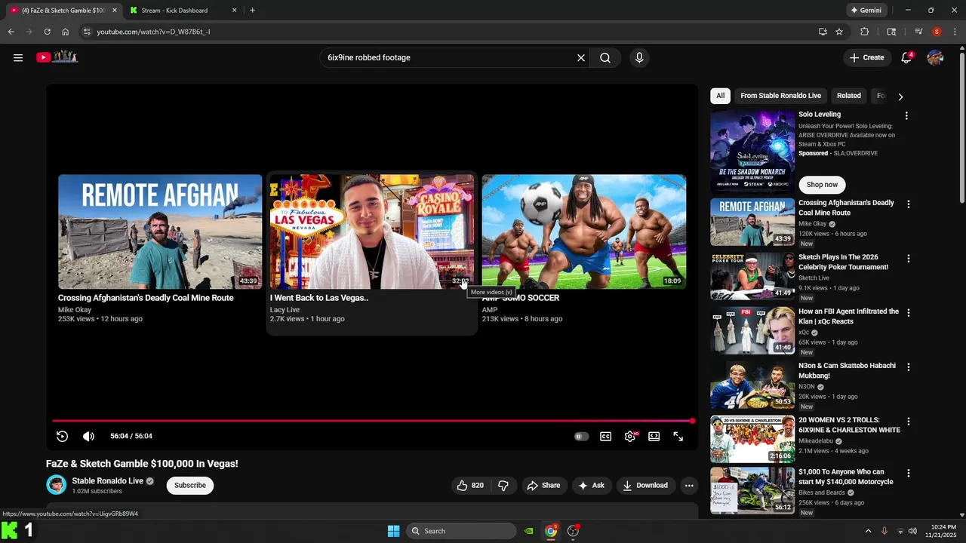966x543 pixels.
Task: Open the account avatar menu
Action: [935, 57]
